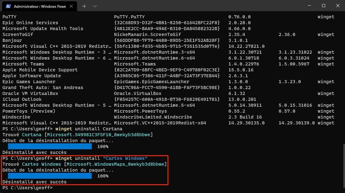
Task: Click Microsoft.dotnetRuntime.3-x64 ID
Action: point(154,52)
